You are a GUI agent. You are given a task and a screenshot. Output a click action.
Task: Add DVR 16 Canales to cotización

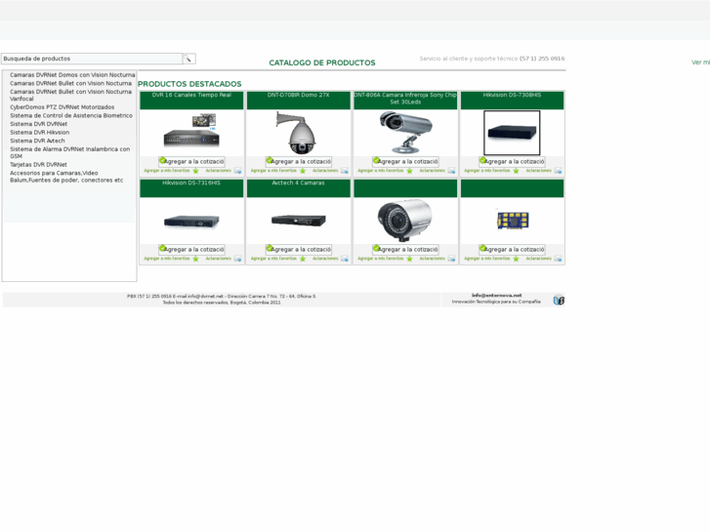point(191,162)
